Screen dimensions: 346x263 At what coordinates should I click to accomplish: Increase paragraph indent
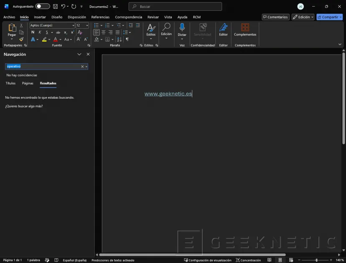[138, 25]
